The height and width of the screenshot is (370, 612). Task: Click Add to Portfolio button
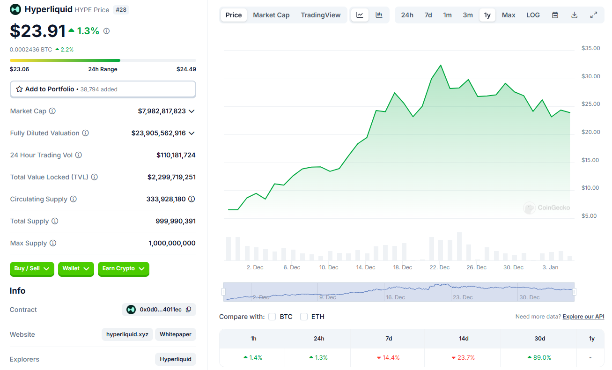click(x=103, y=89)
